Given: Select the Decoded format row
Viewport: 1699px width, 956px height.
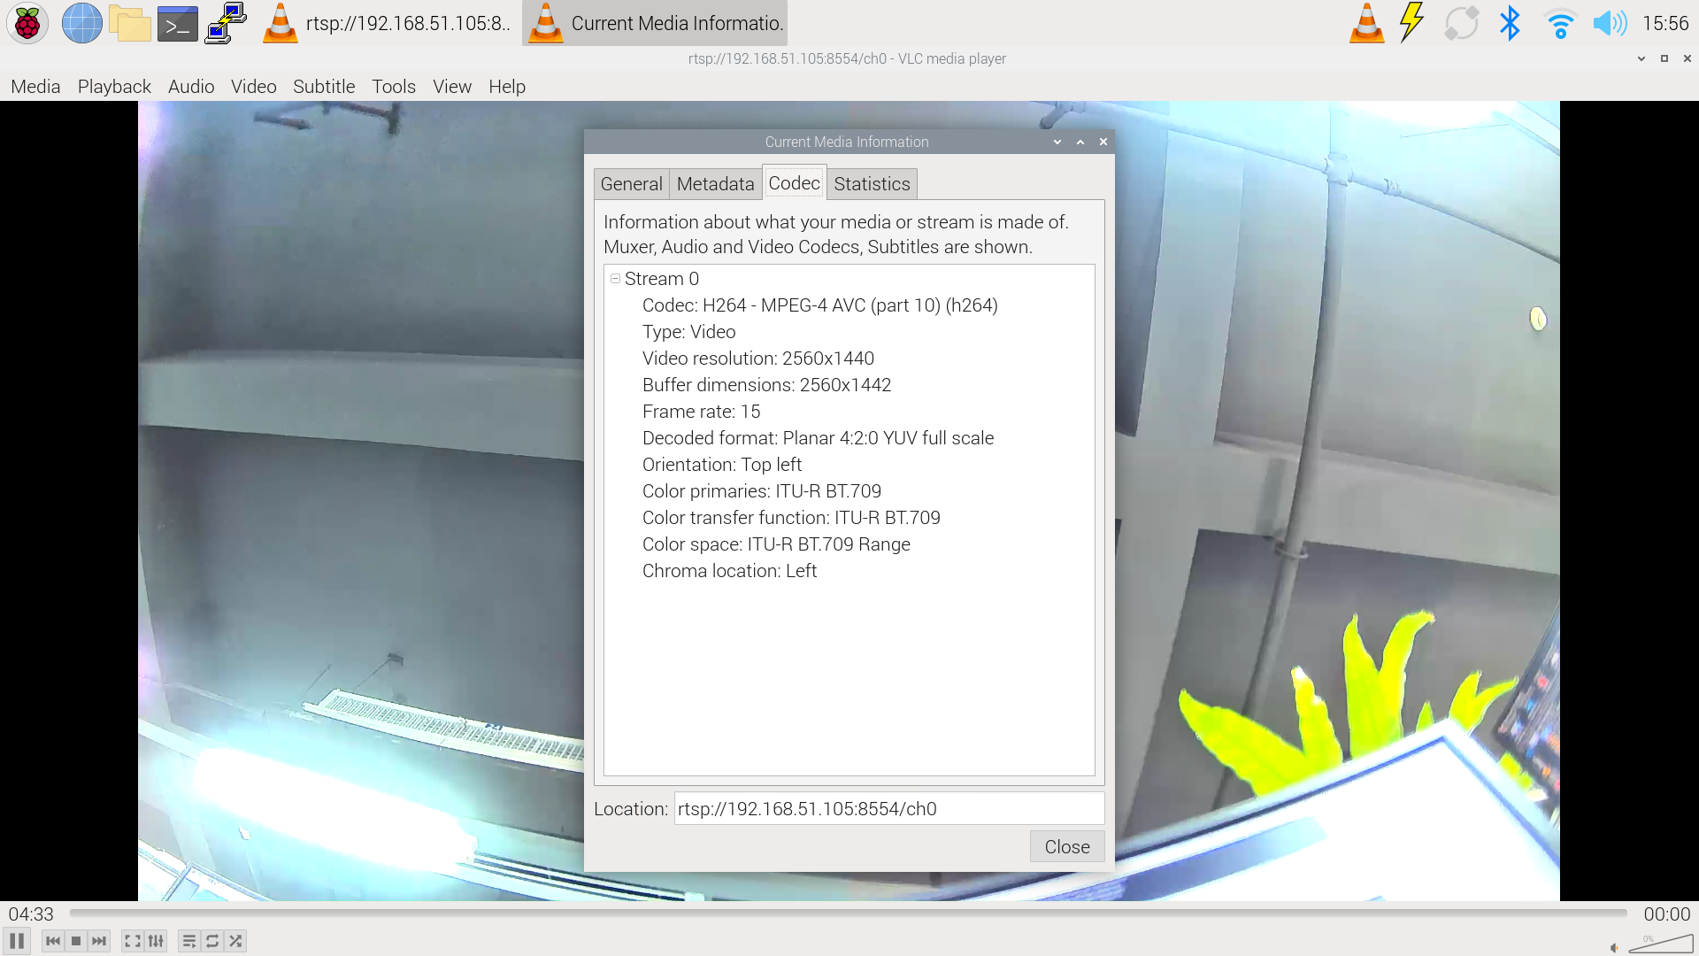Looking at the screenshot, I should 819,438.
